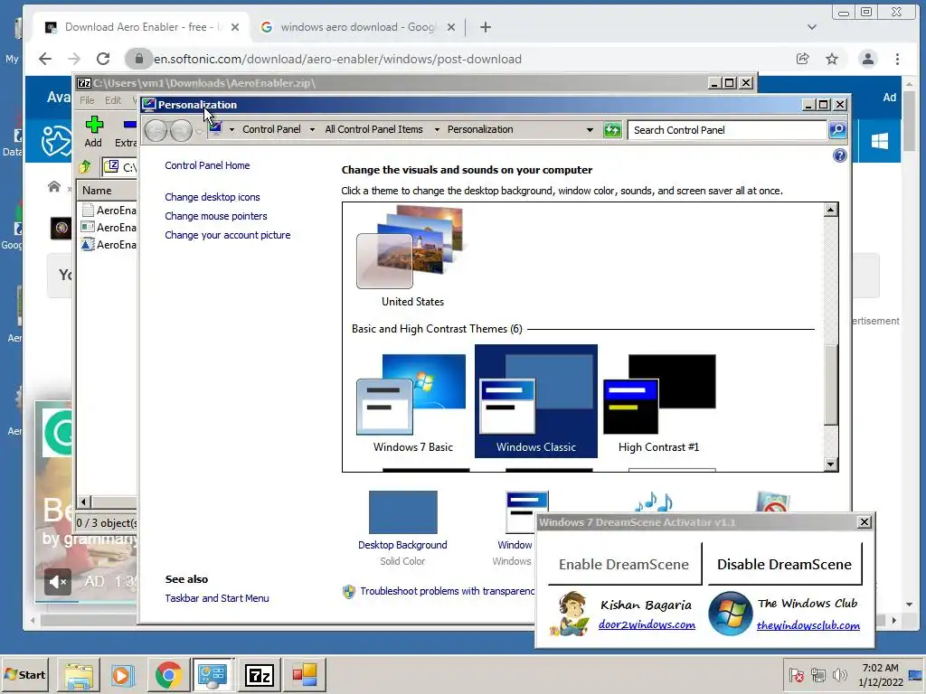Open Chrome three-dot menu
The height and width of the screenshot is (694, 926).
[897, 59]
